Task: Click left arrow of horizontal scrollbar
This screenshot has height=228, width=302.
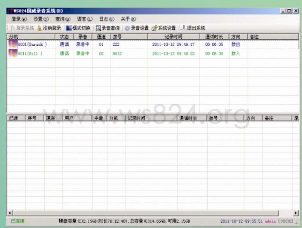Action: [10, 213]
